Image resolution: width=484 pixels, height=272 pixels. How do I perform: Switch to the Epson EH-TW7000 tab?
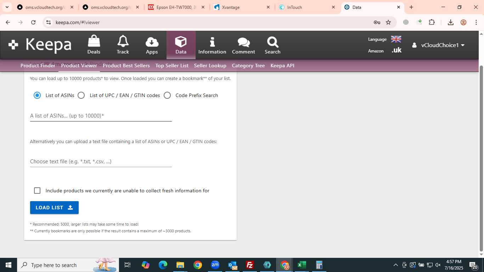[x=177, y=7]
